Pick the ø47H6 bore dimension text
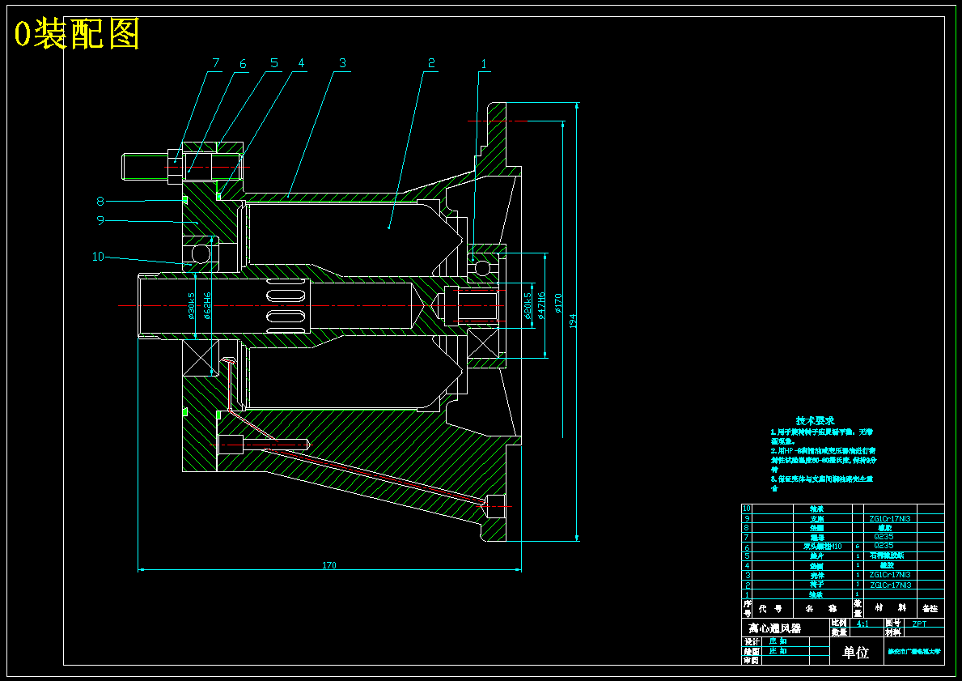962x681 pixels. pyautogui.click(x=541, y=305)
